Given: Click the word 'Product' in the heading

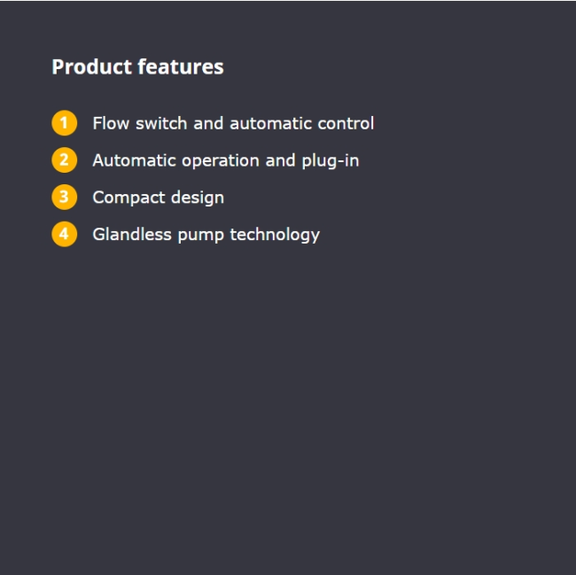Looking at the screenshot, I should pos(92,66).
